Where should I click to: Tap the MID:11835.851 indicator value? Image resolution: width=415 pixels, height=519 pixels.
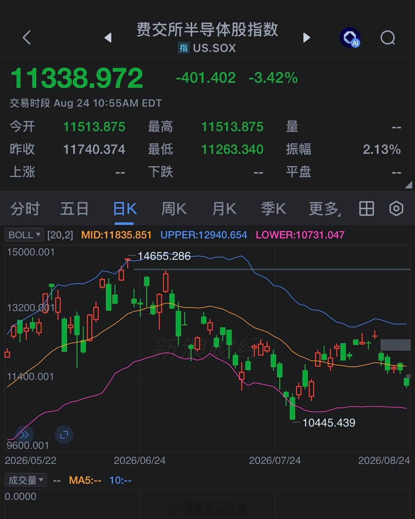tap(116, 235)
